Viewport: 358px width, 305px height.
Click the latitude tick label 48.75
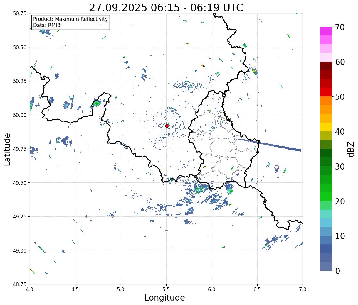20,284
